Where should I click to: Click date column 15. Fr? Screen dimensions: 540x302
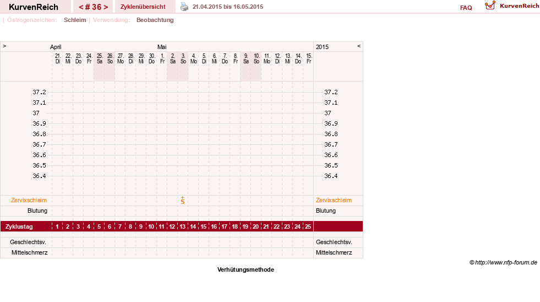coord(309,58)
